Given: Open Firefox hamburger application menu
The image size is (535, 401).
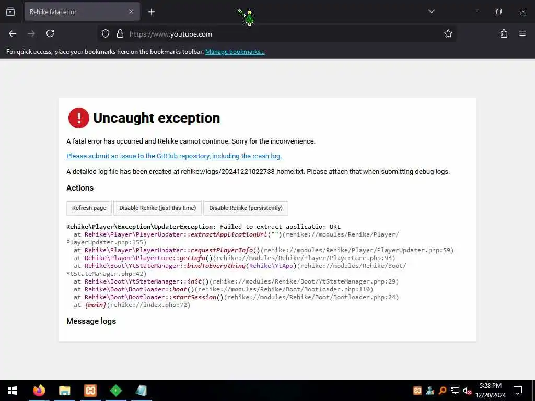Looking at the screenshot, I should 522,34.
